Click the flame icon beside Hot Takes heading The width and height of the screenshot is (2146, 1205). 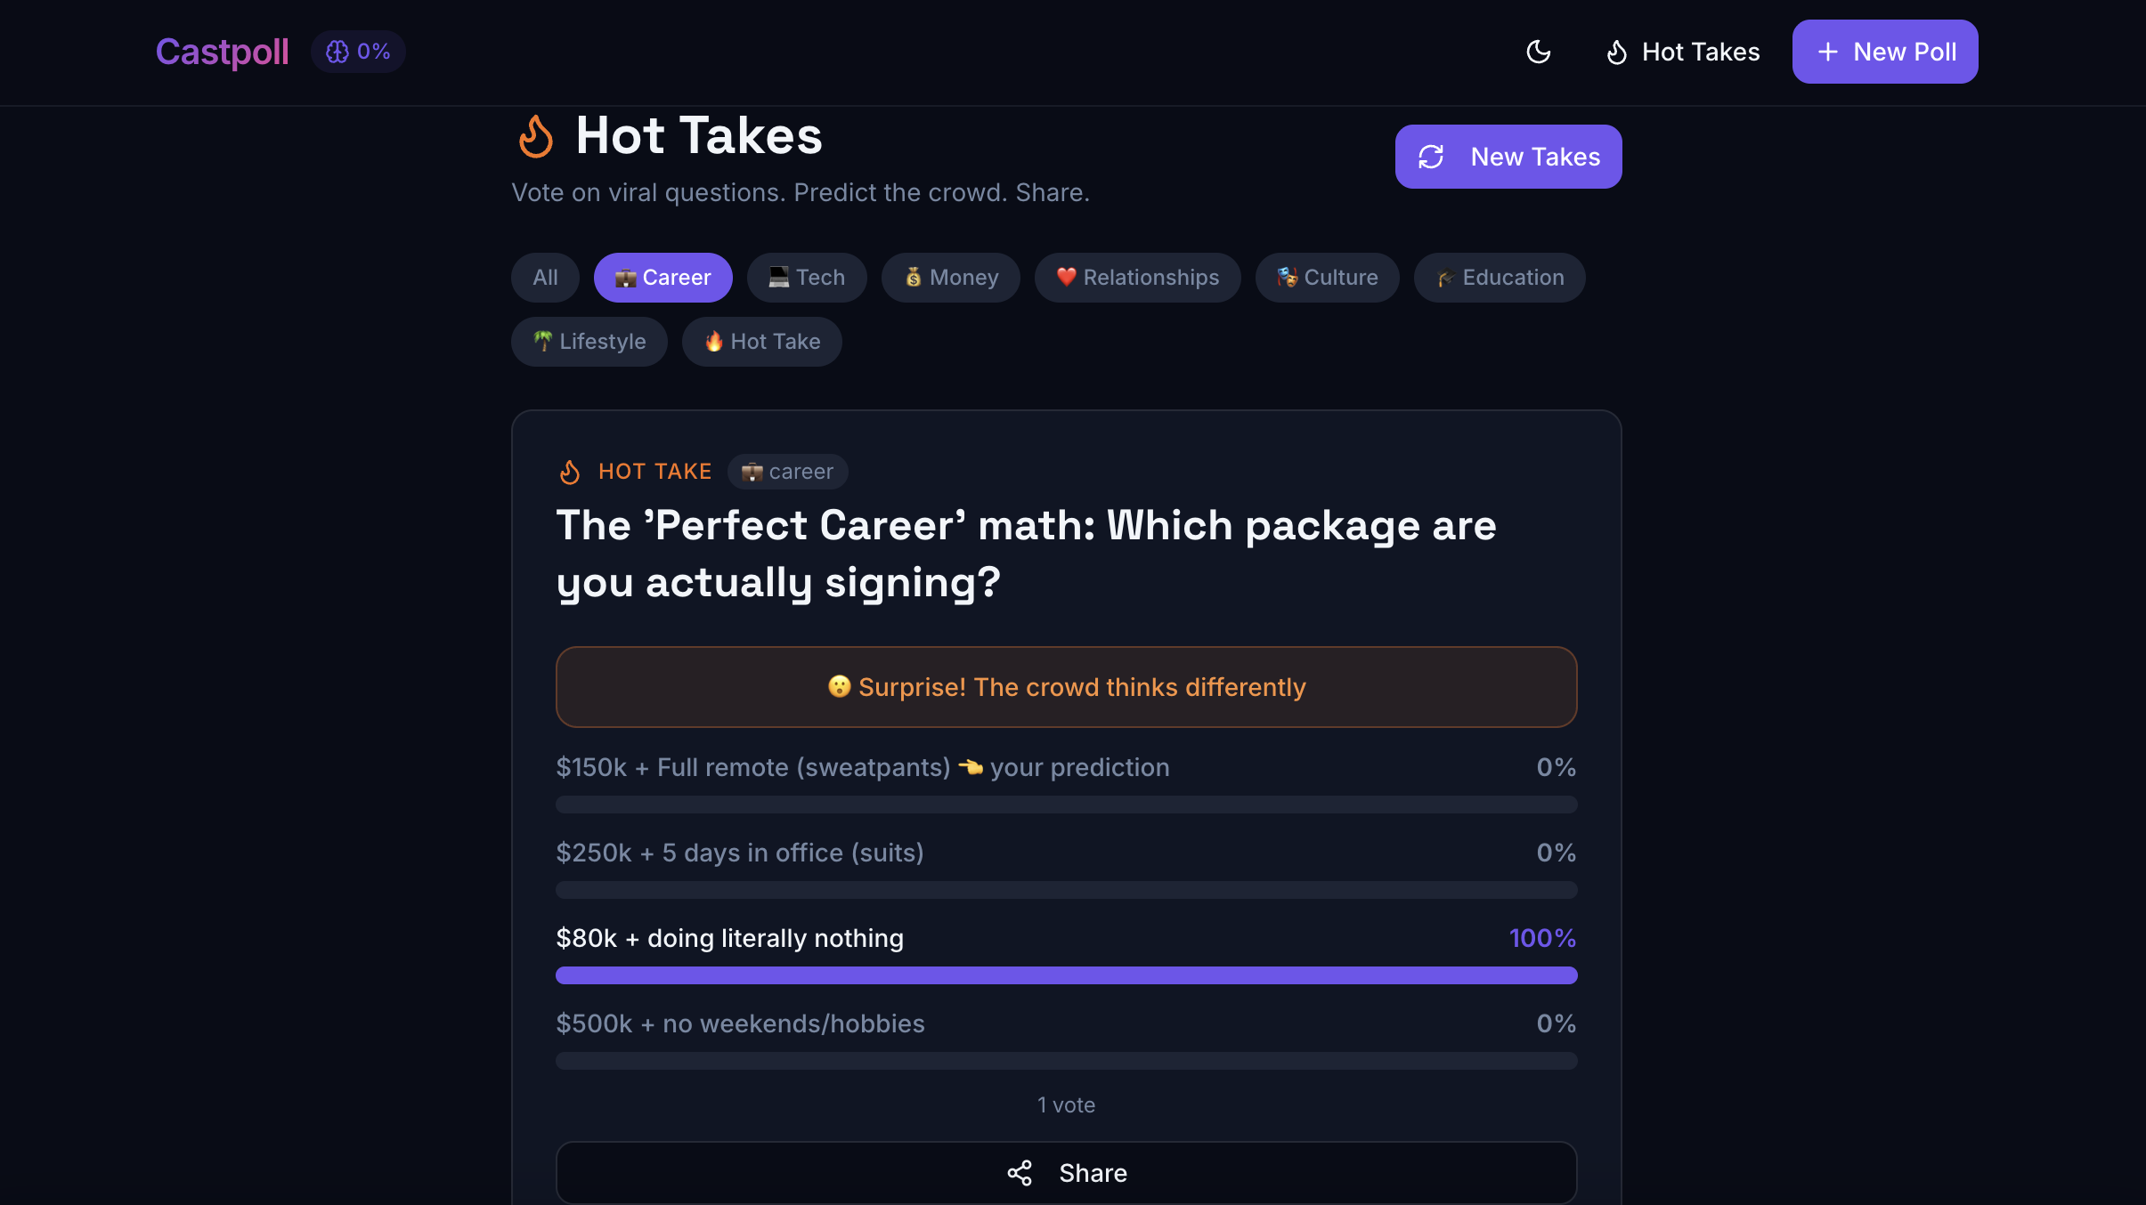tap(536, 136)
